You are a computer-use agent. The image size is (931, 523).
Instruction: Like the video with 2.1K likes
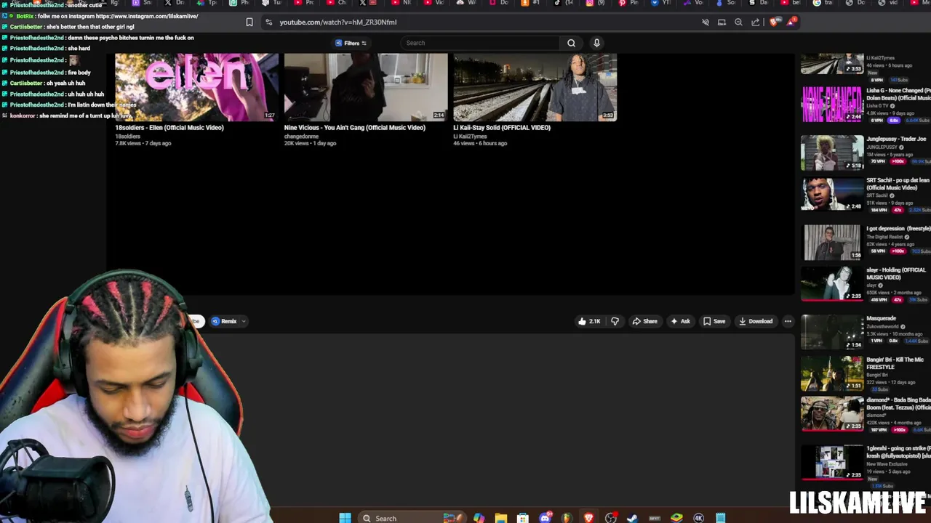pyautogui.click(x=589, y=321)
